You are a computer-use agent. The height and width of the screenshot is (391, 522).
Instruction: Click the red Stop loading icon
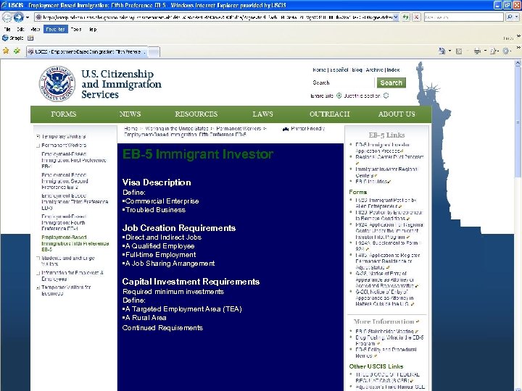tap(416, 17)
